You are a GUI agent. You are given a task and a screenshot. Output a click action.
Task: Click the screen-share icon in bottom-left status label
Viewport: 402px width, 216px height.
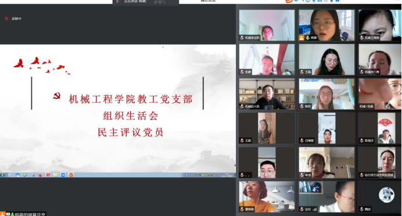[x=8, y=214]
